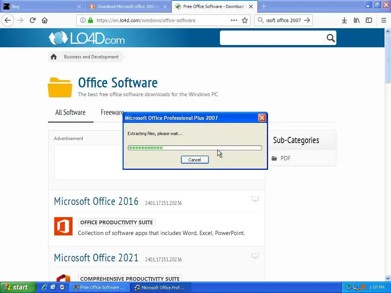Screen dimensions: 391x293
Task: Click the scrollbar up arrow
Action: [388, 31]
